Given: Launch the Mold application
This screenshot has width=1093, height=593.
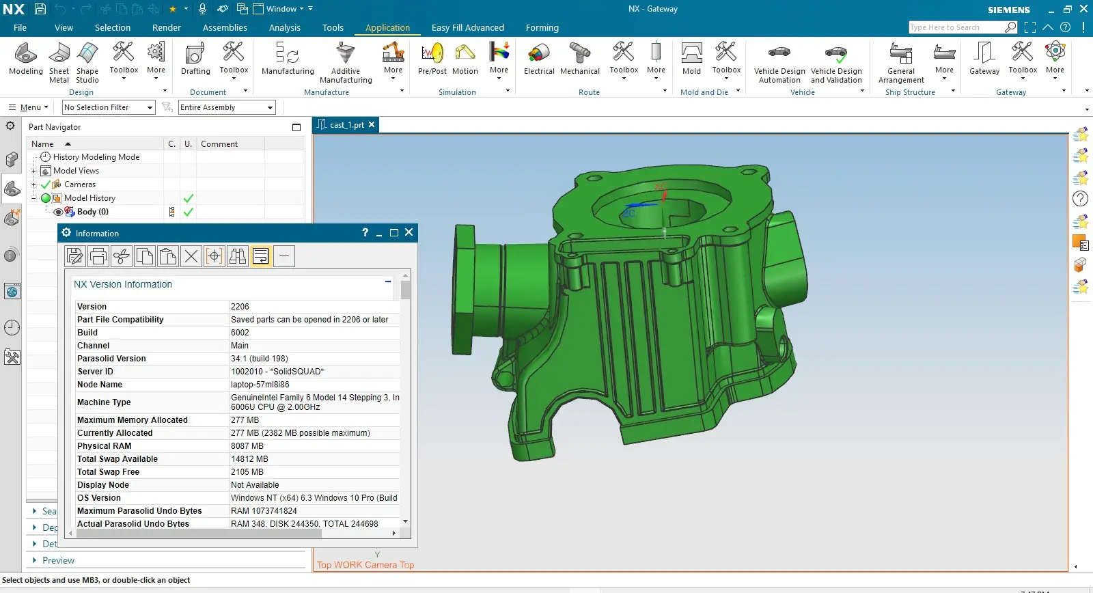Looking at the screenshot, I should tap(691, 59).
